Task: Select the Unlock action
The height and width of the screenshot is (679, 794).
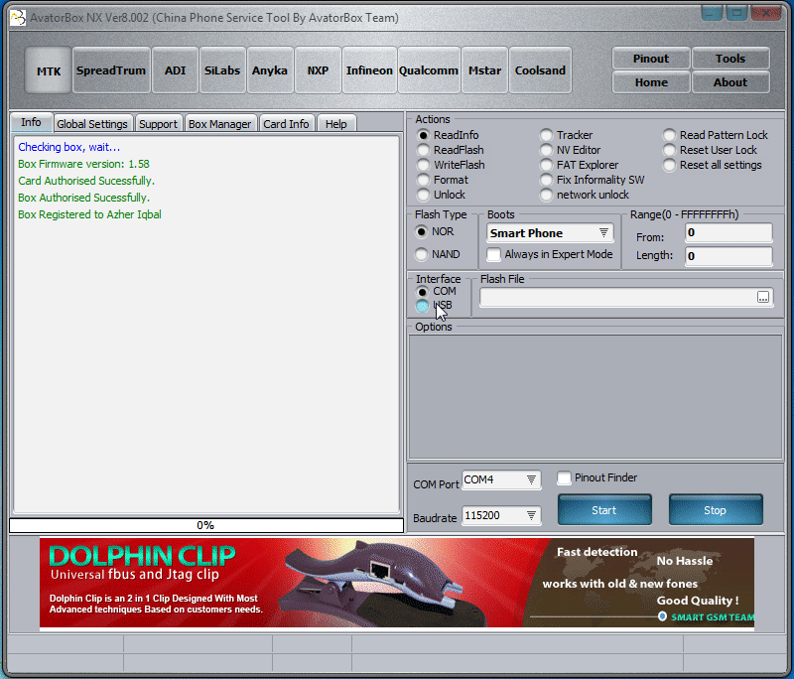Action: [x=441, y=195]
